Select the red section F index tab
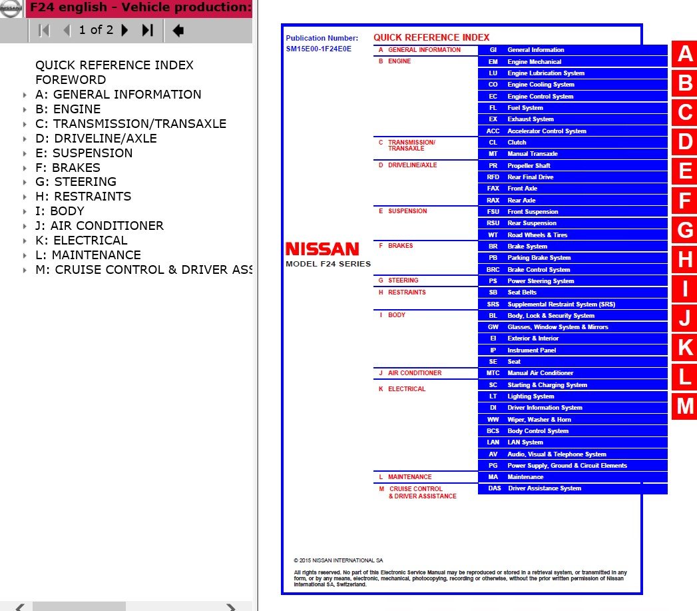 [x=684, y=201]
